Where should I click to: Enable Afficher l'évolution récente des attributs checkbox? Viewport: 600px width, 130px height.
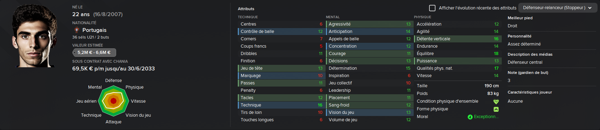click(x=432, y=8)
